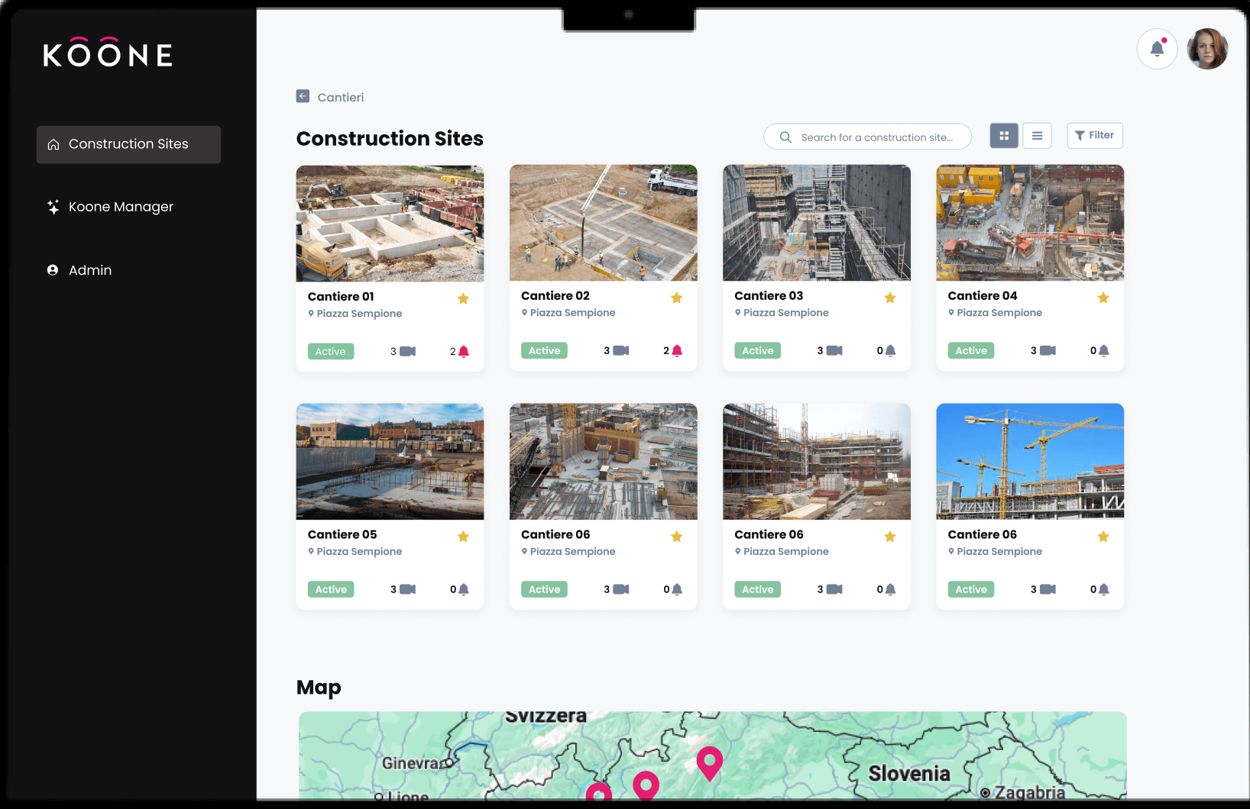Open the notifications bell icon
The image size is (1250, 809).
tap(1157, 48)
